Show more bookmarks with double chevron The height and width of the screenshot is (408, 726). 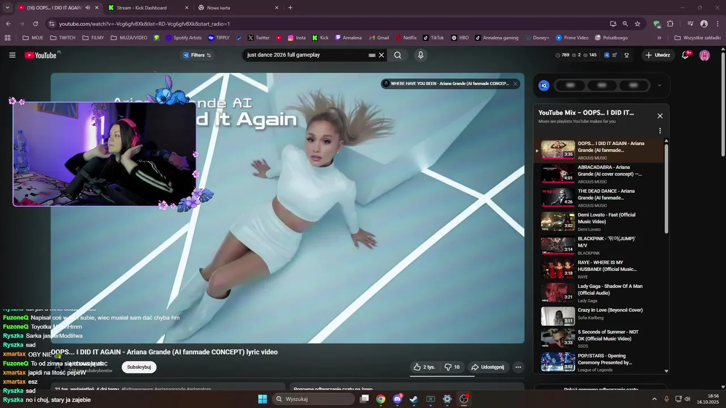659,38
